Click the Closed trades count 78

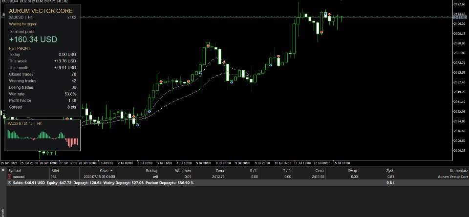[74, 74]
